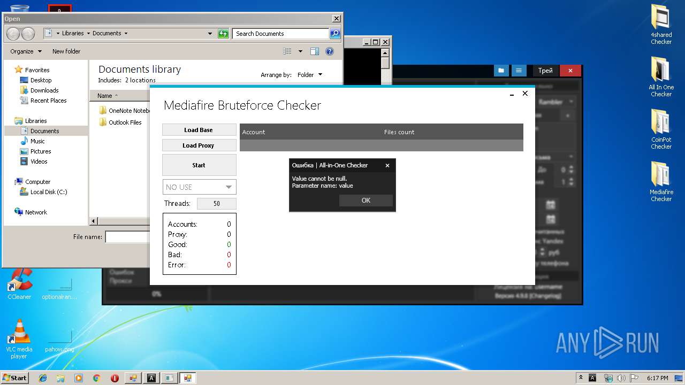This screenshot has height=385, width=685.
Task: Open the All In One Checker desktop icon
Action: 661,77
